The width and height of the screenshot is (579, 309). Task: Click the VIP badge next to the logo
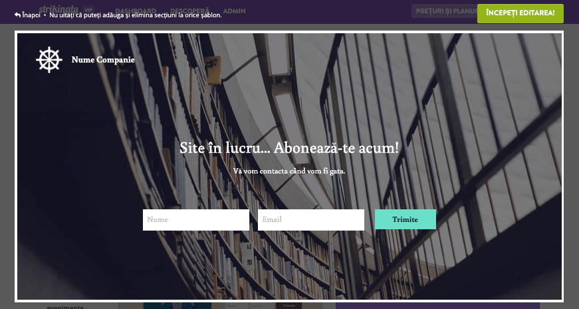(88, 9)
